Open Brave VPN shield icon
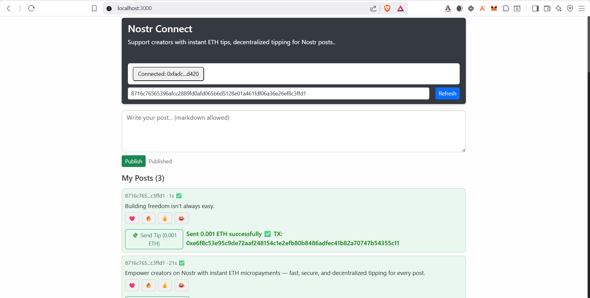The height and width of the screenshot is (298, 590). point(570,8)
